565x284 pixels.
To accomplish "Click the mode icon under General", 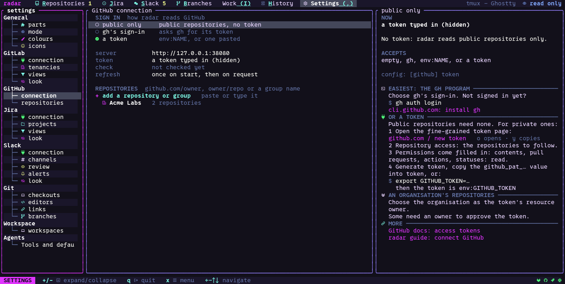I will (x=23, y=32).
